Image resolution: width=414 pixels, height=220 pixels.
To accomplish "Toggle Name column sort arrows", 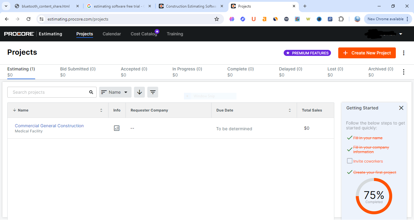I will point(101,110).
